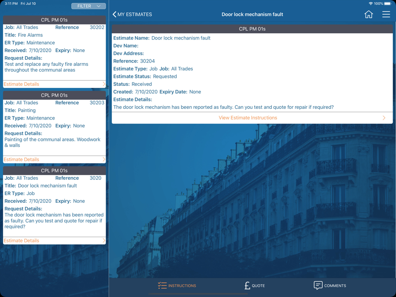This screenshot has height=297, width=396.
Task: Expand Estimate Details for Fire Alarms card
Action: pyautogui.click(x=54, y=84)
